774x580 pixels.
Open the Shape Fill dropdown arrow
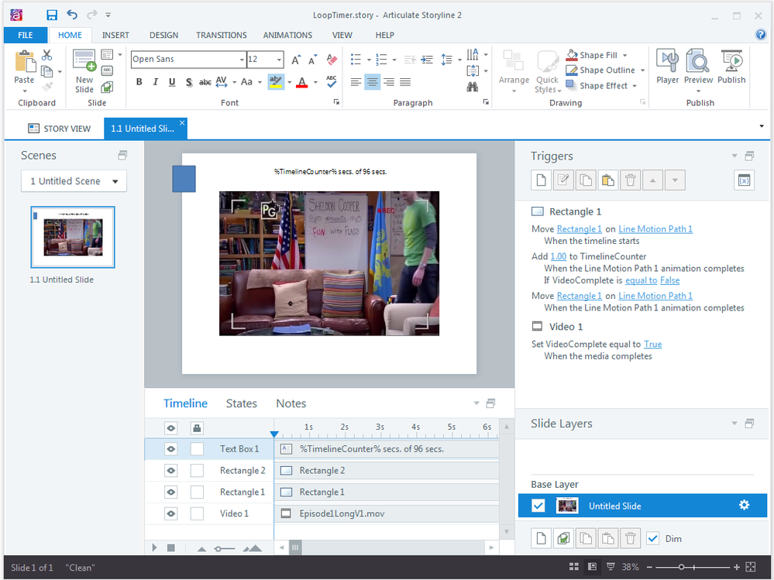[x=624, y=56]
